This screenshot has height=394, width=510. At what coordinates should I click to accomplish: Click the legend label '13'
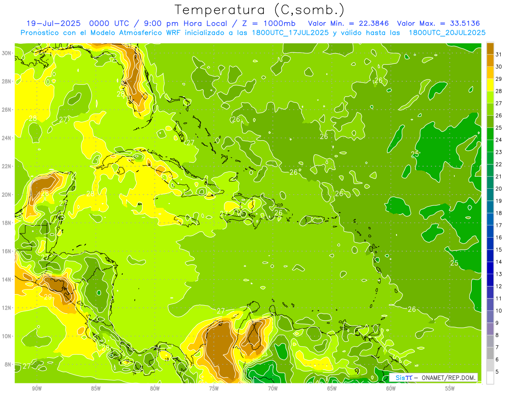coord(499,274)
